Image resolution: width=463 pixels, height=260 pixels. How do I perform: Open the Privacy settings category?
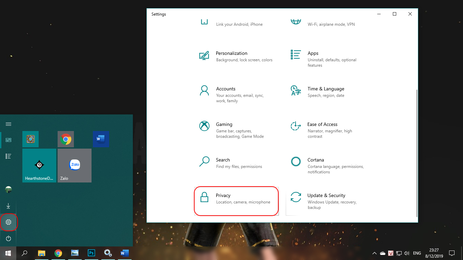coord(236,201)
